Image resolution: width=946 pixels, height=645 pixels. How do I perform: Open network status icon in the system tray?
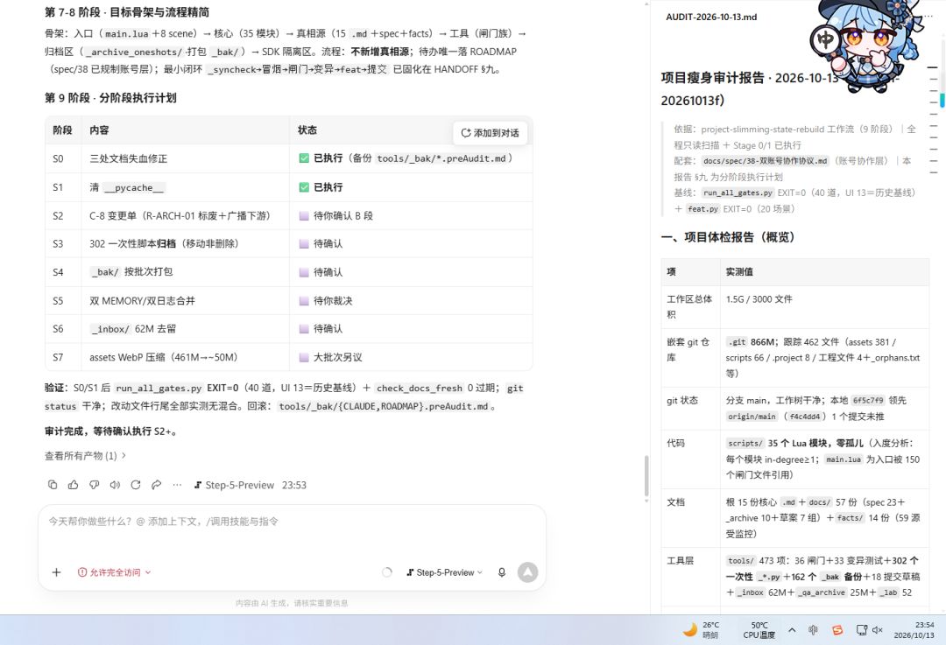click(862, 630)
